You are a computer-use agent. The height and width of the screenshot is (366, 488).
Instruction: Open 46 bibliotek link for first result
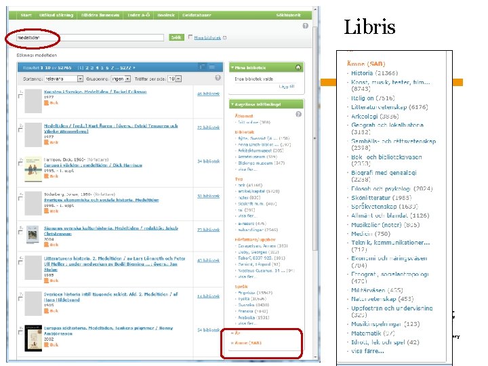pyautogui.click(x=208, y=94)
